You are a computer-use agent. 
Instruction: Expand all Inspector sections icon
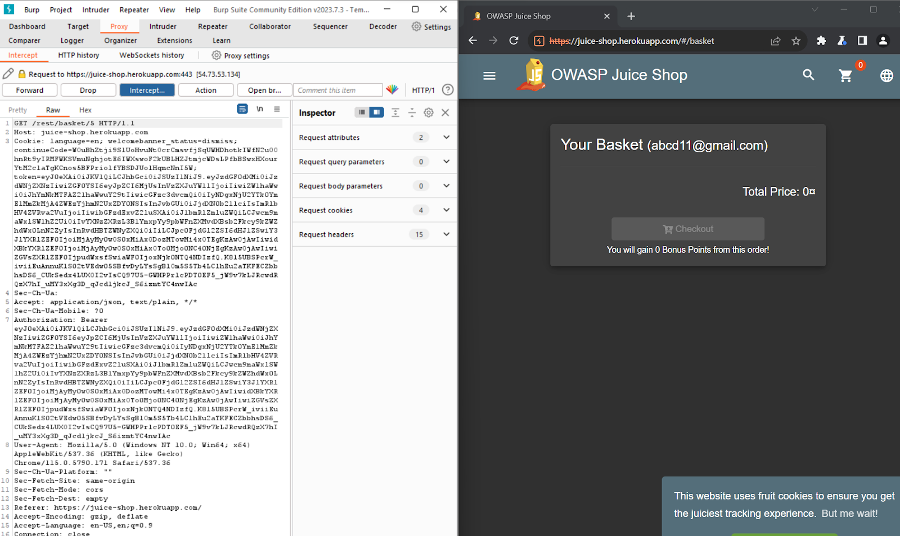point(395,112)
